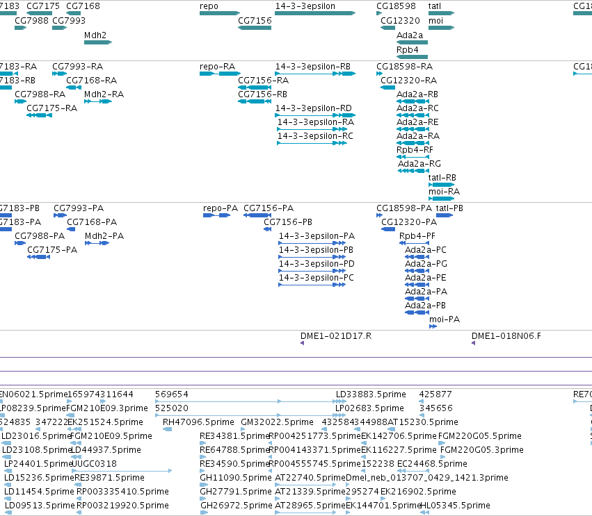Select the CG7175 gene label
This screenshot has width=592, height=516.
coord(43,6)
